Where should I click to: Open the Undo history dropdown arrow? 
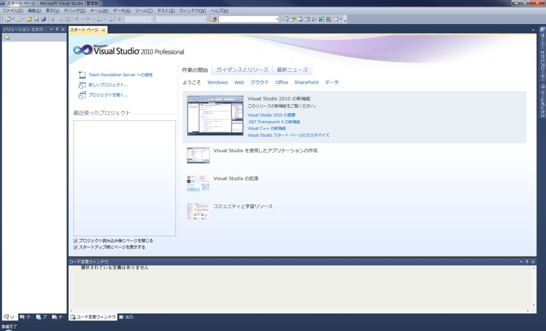coord(83,19)
